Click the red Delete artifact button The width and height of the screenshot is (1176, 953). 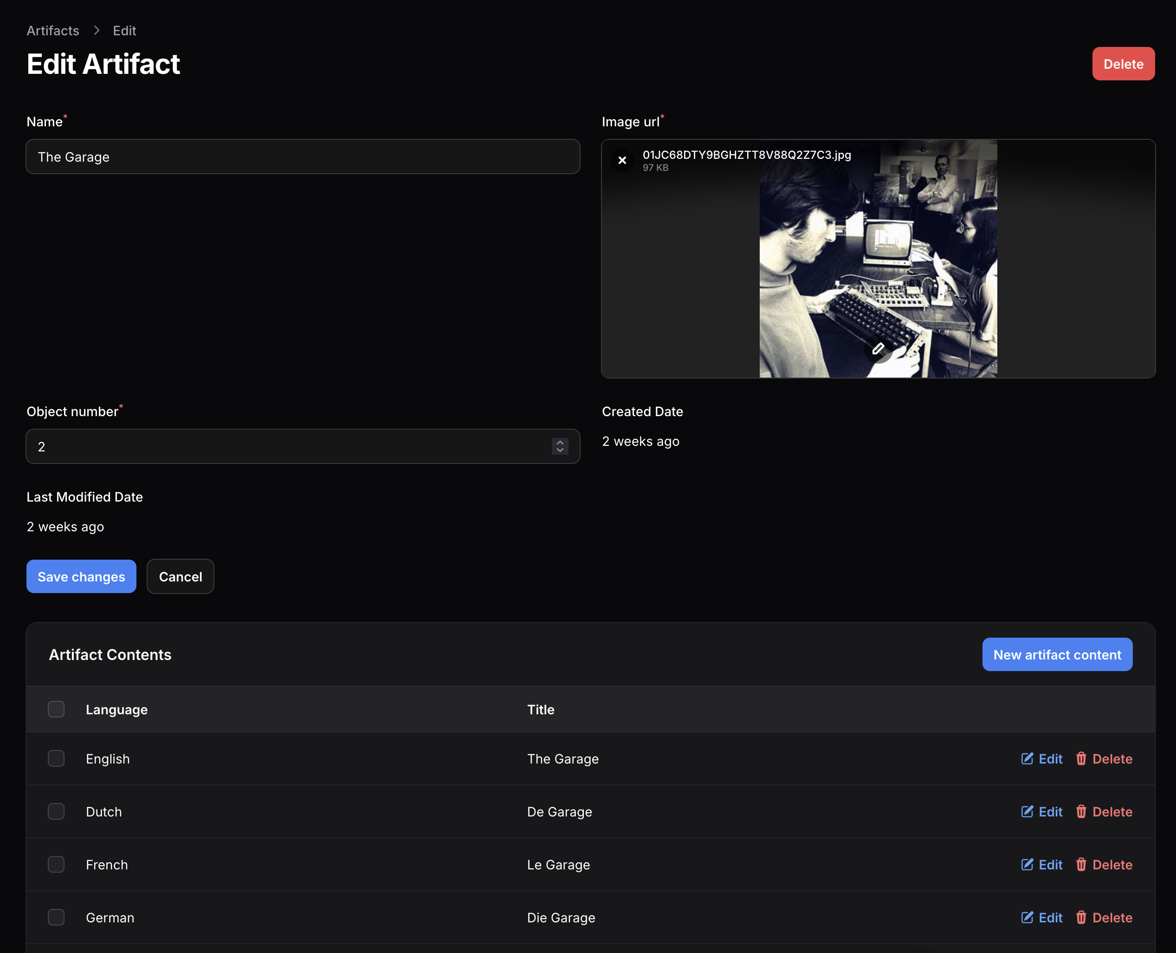pos(1123,64)
